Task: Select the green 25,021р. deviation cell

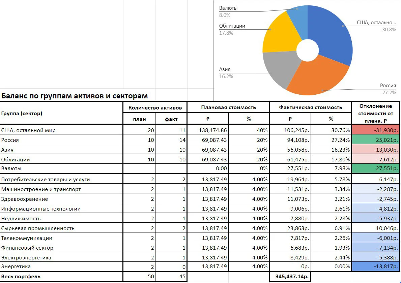Action: click(375, 140)
